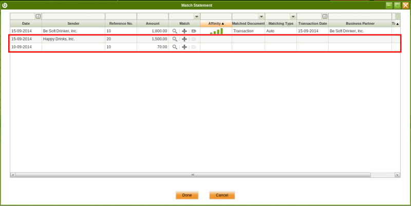Click the scrollbar right arrow
Image resolution: width=411 pixels, height=206 pixels.
397,175
